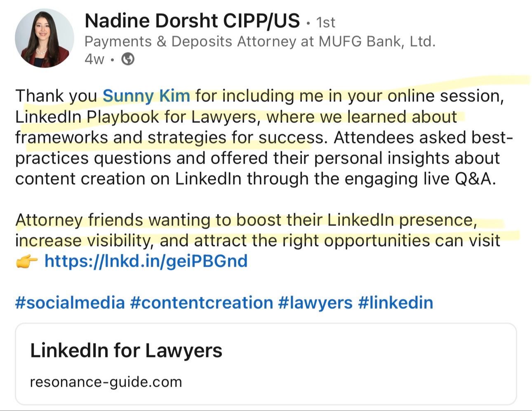
Task: Open the Sunny Kim profile mention
Action: point(146,96)
